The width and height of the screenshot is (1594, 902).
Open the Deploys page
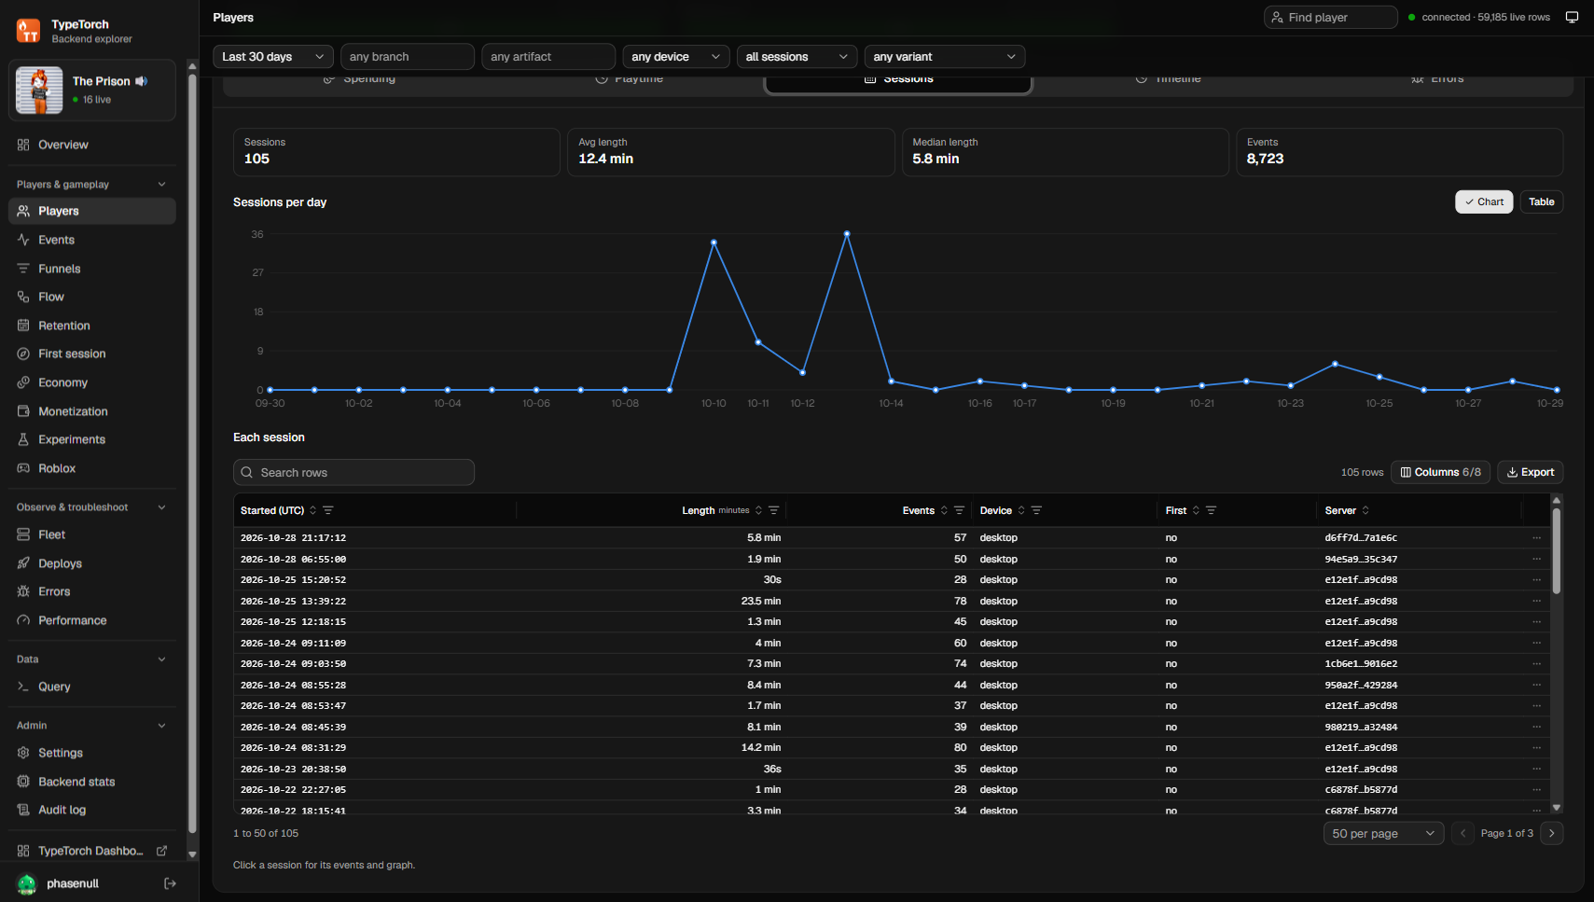[x=91, y=563]
